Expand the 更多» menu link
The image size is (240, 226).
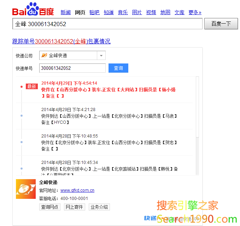(x=195, y=12)
